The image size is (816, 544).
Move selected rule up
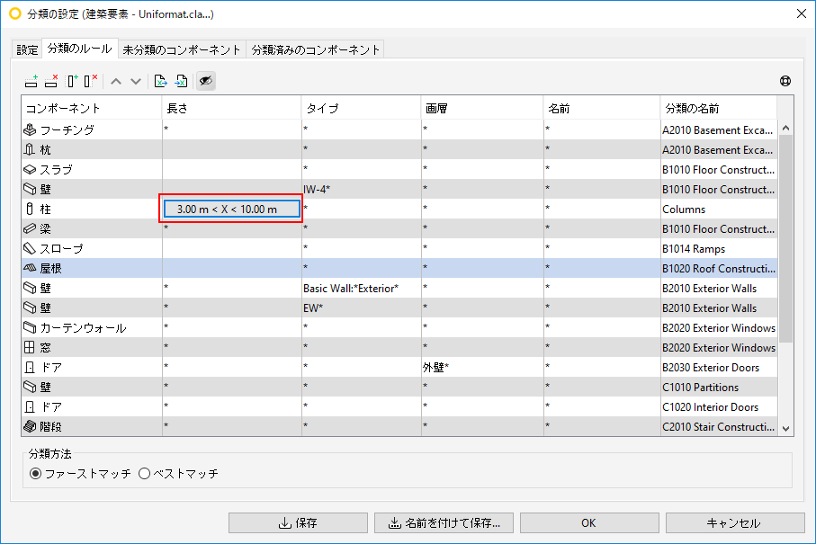[x=116, y=82]
